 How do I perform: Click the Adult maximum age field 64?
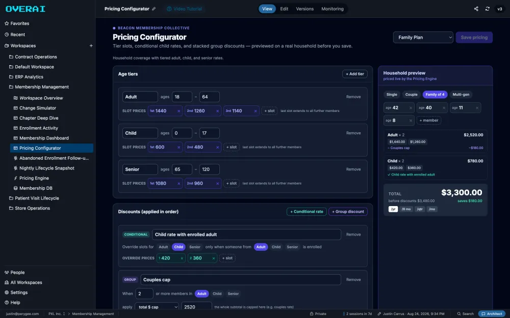coord(209,97)
